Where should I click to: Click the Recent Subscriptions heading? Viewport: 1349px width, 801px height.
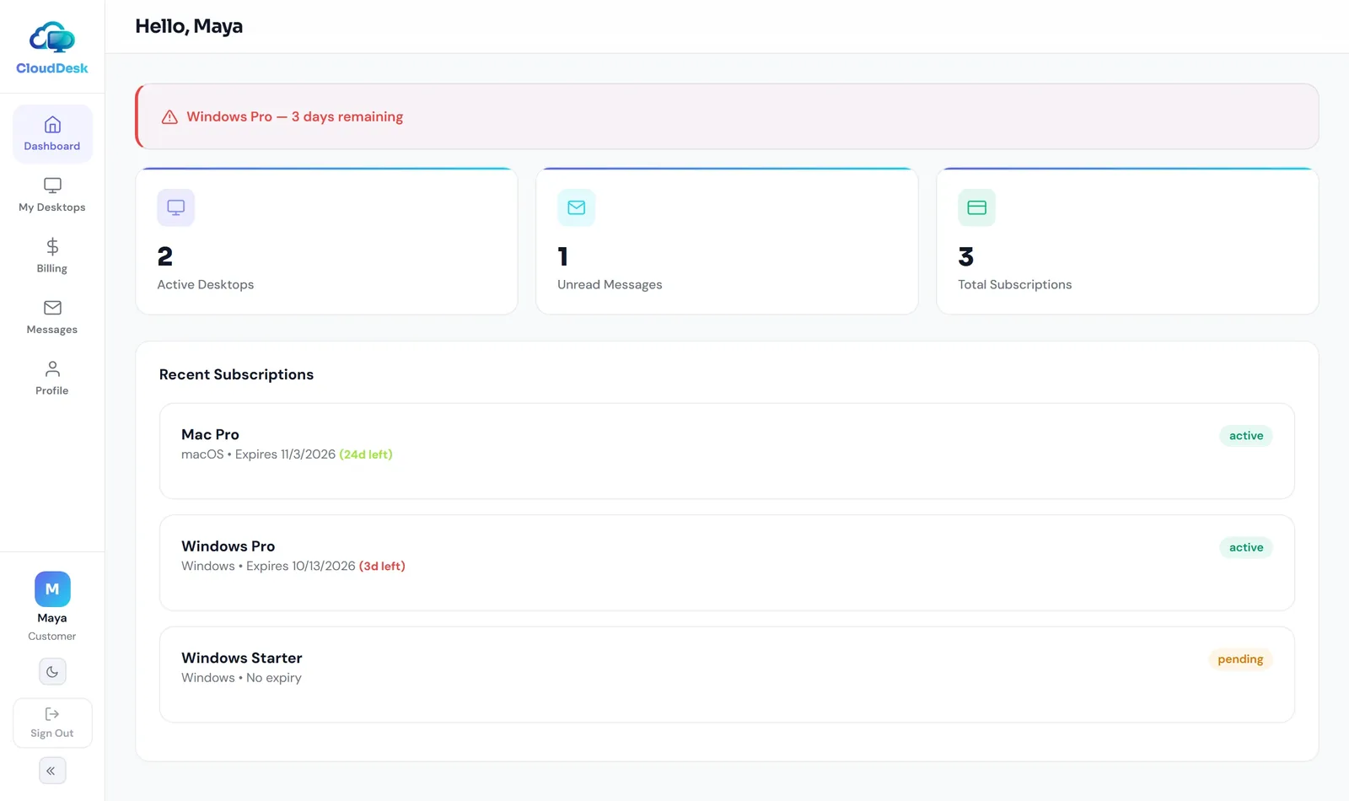(236, 374)
